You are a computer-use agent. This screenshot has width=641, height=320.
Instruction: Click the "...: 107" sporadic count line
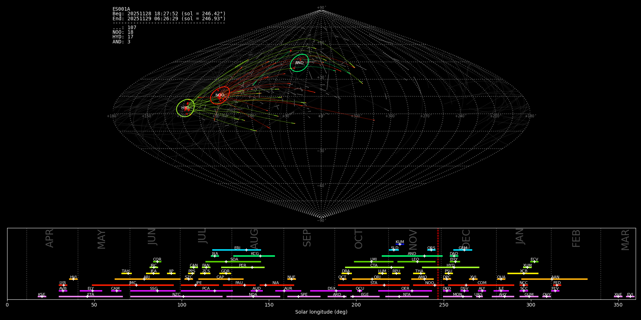click(x=124, y=28)
